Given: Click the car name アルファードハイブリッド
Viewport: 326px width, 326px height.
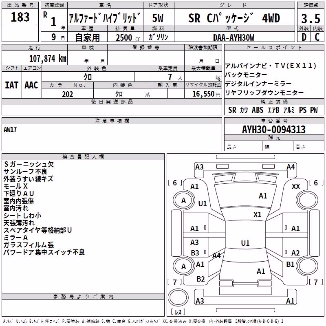Looking at the screenshot, I should click(x=105, y=18).
